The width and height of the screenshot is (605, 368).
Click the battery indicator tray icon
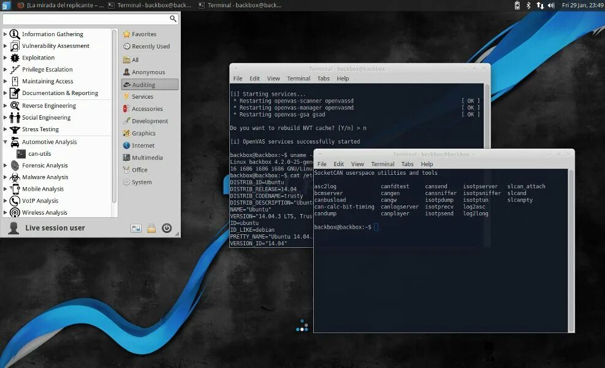(x=517, y=6)
